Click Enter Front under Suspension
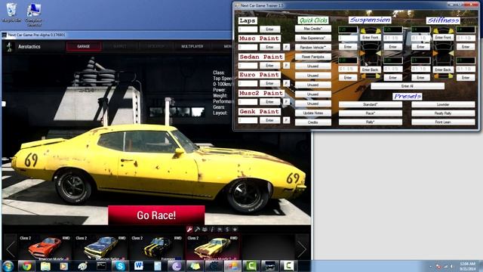 pyautogui.click(x=371, y=37)
